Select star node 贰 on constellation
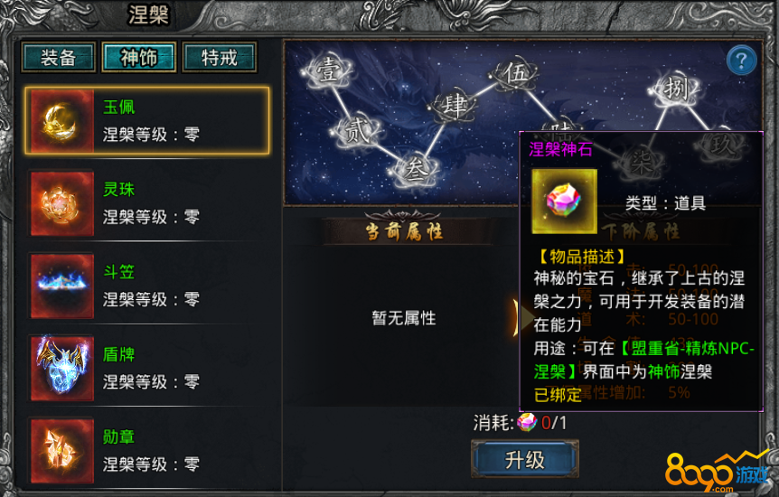779x497 pixels. coord(357,131)
